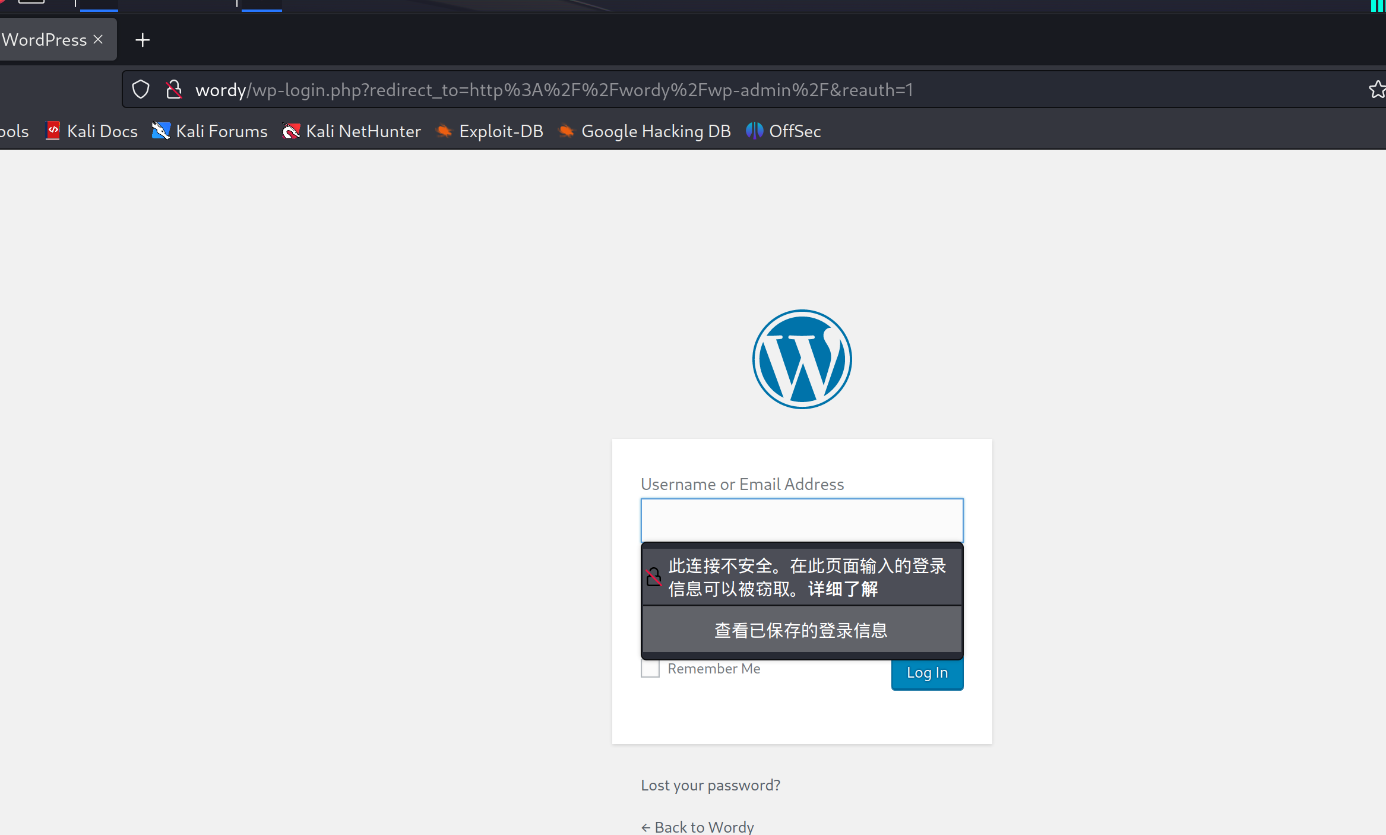
Task: Click the insecure connection lock icon
Action: pyautogui.click(x=173, y=90)
